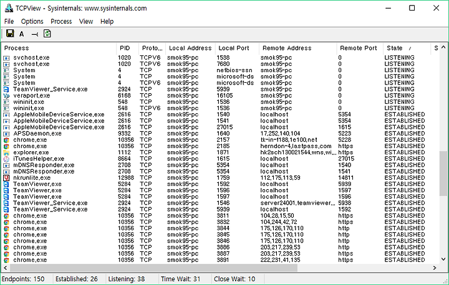The image size is (449, 285).
Task: Click icon of chrome.exe row with local port 3886
Action: [x=6, y=248]
